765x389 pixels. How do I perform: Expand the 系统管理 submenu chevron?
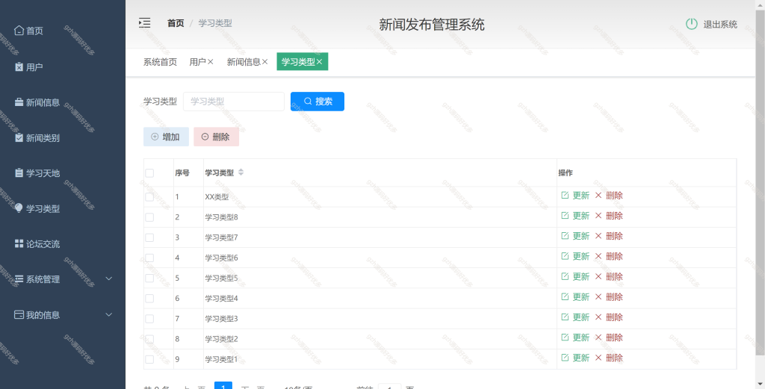click(109, 278)
